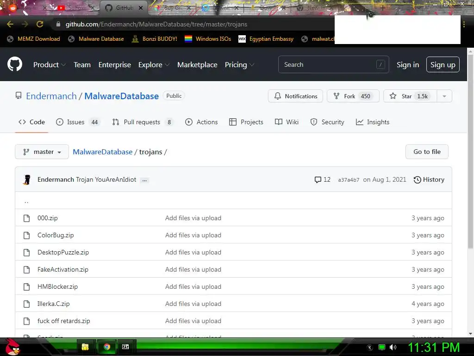
Task: Open Trojan YouAreAnIdiot commit message
Action: click(106, 179)
